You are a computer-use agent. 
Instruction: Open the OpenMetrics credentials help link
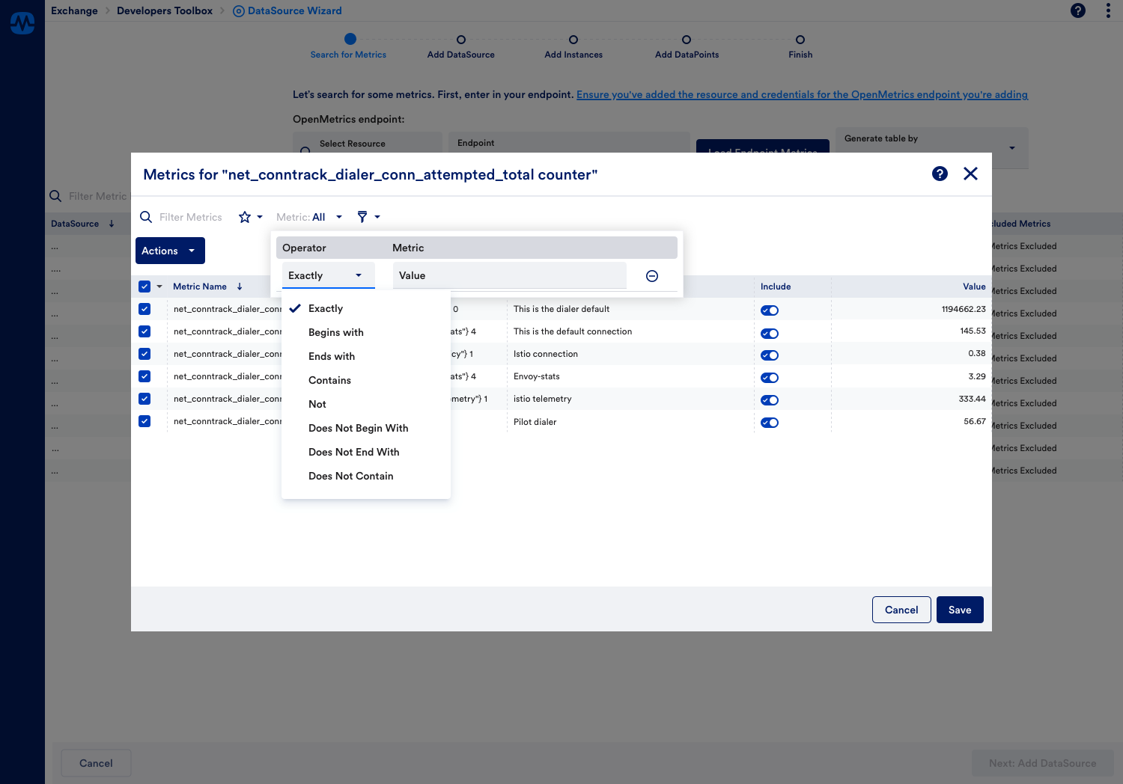pos(802,94)
